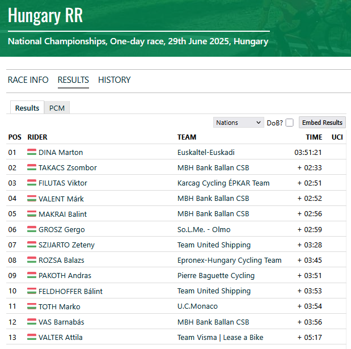This screenshot has height=349, width=351.
Task: Select the RESULTS tab
Action: pos(73,80)
